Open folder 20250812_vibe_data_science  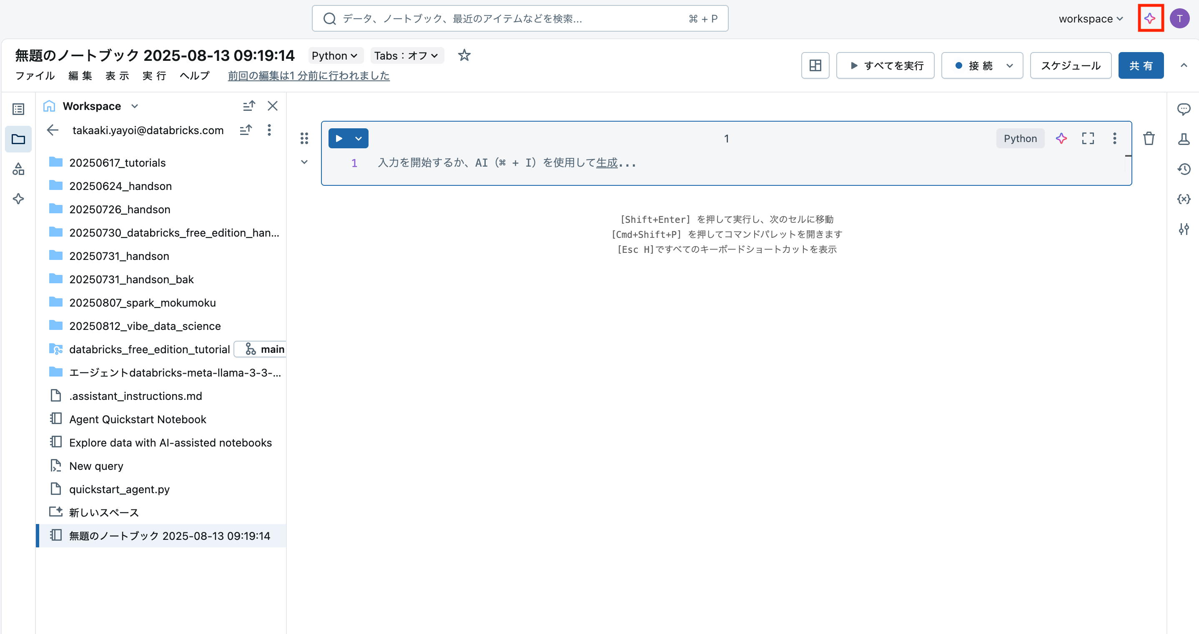145,326
